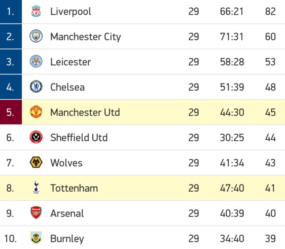Select the Tottenham team name

[x=74, y=188]
